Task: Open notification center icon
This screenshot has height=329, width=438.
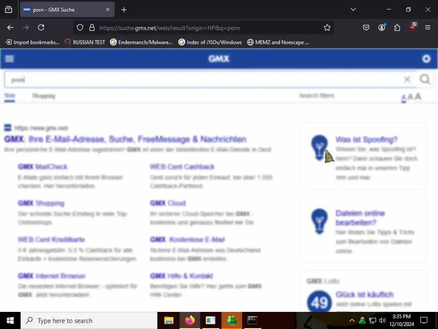Action: (x=424, y=320)
